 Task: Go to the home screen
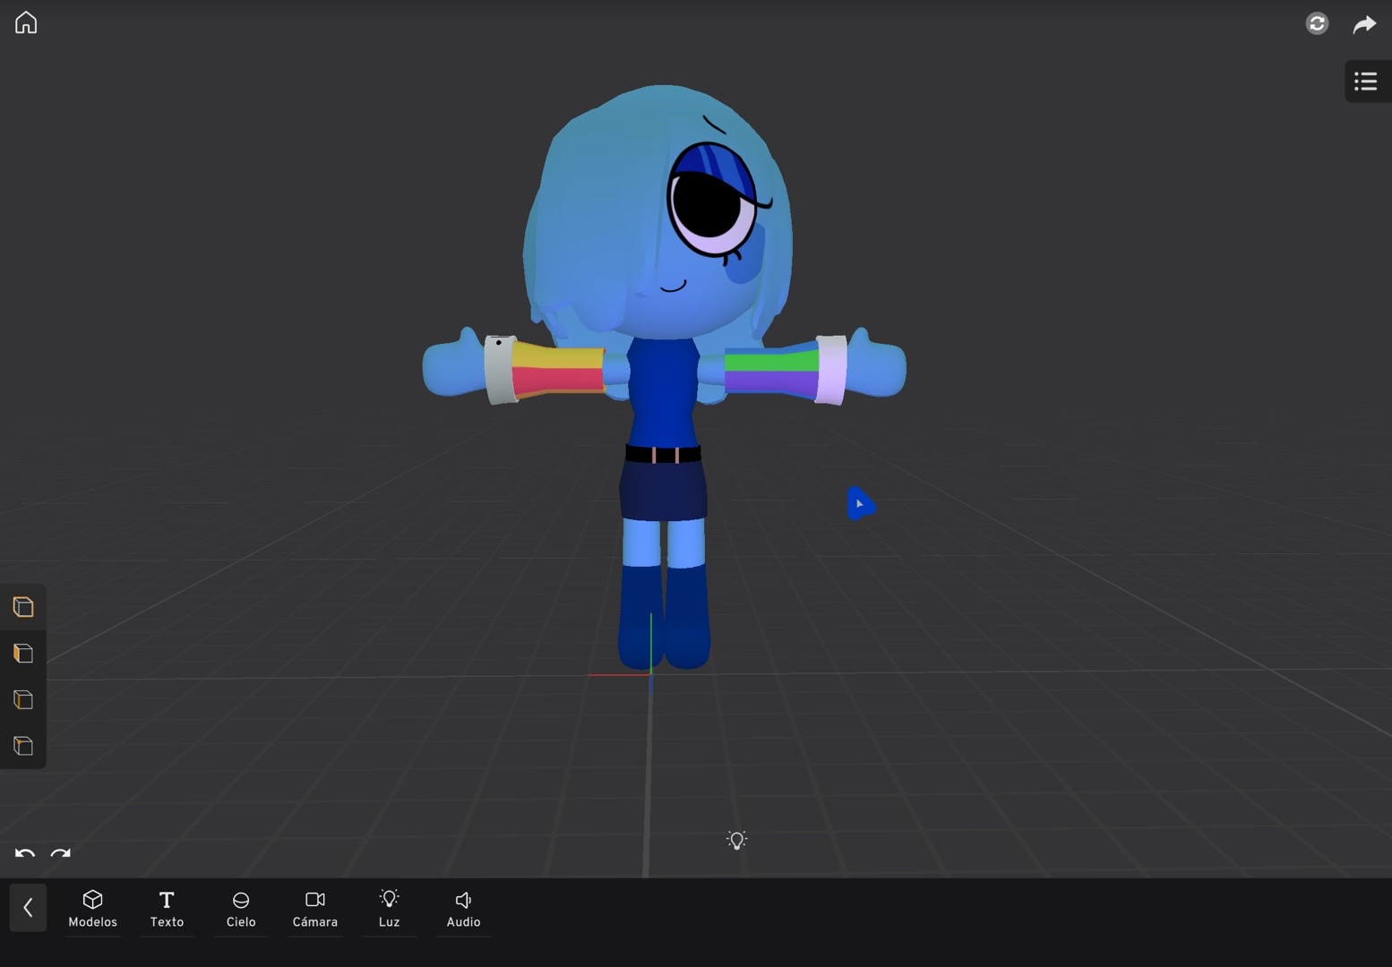26,22
